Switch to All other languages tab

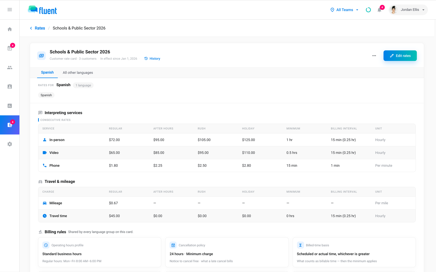pos(78,73)
